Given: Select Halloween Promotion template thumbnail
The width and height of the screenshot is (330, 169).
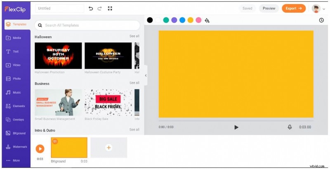Looking at the screenshot, I should [58, 56].
